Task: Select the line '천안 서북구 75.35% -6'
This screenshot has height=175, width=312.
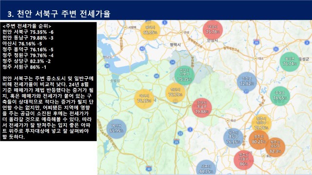Action: point(28,32)
